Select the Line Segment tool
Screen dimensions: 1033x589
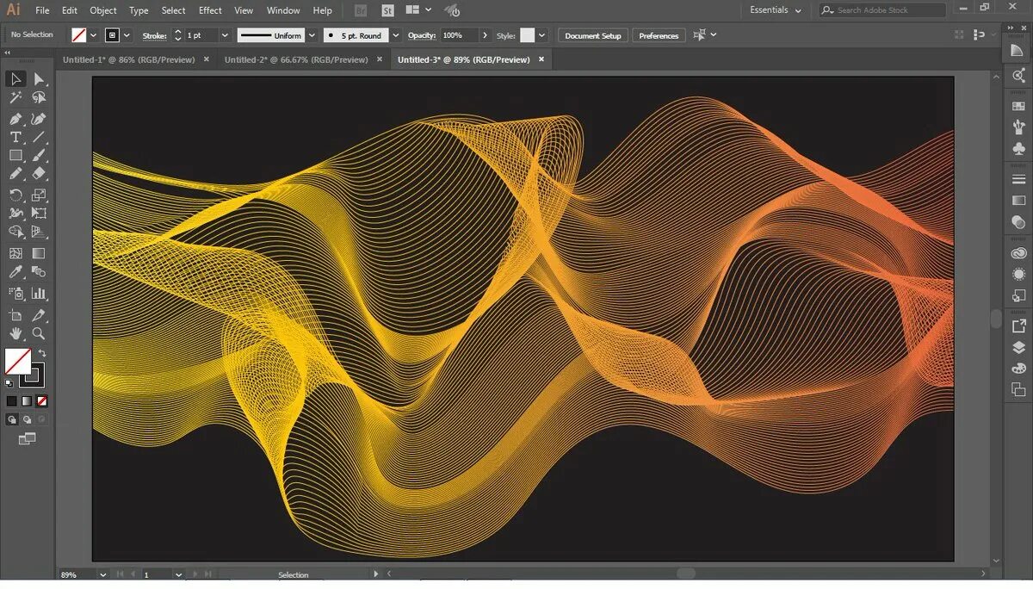(39, 137)
